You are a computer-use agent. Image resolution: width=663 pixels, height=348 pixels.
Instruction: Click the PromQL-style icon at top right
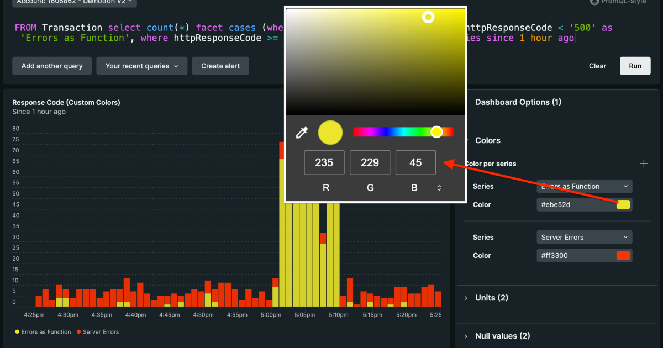tap(595, 3)
